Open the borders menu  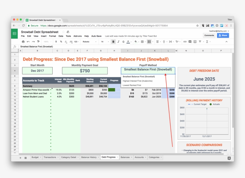pyautogui.click(x=142, y=42)
